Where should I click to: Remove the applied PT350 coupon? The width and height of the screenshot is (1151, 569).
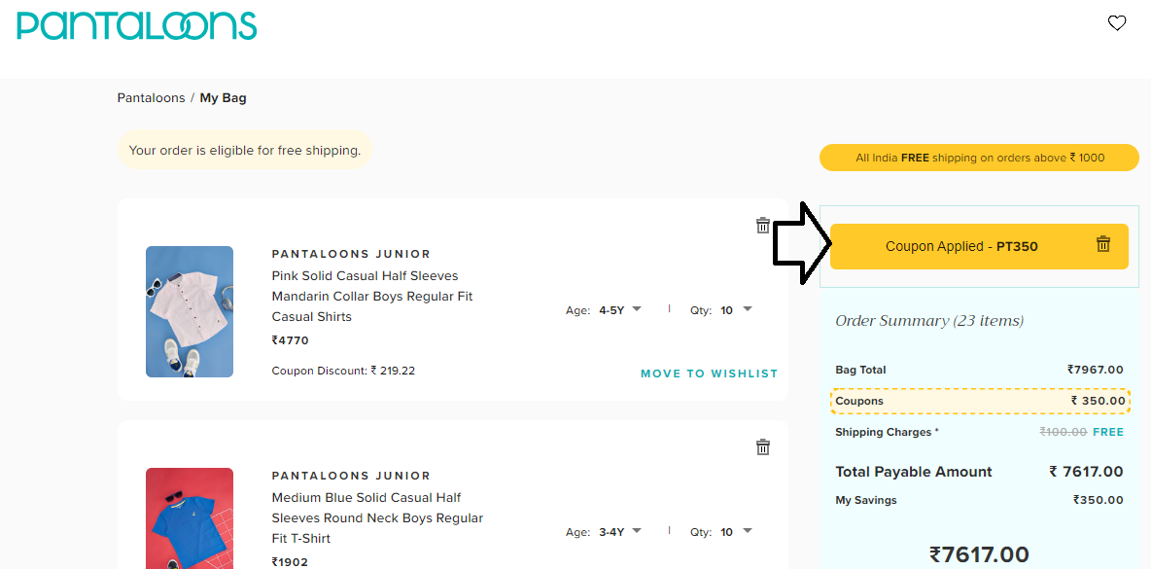[x=1103, y=244]
